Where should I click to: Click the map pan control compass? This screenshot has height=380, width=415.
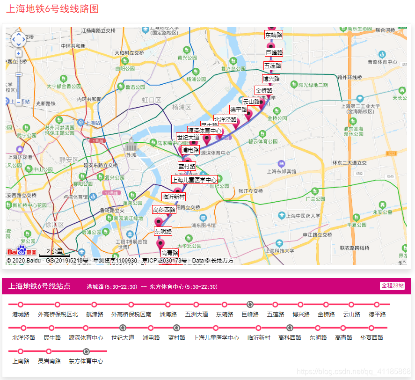click(19, 39)
